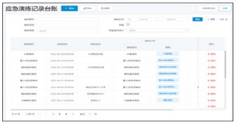Open the plan tag in the 2022-06-22 row
This screenshot has width=236, height=124.
pos(168,60)
